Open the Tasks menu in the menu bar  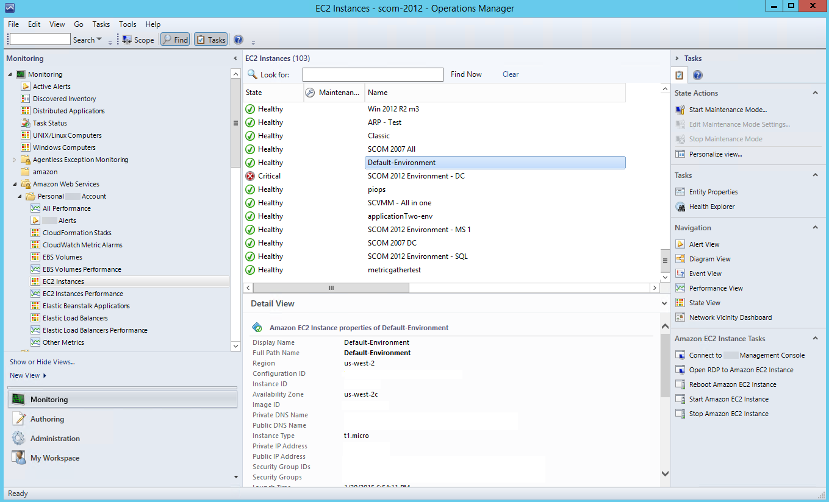pyautogui.click(x=101, y=24)
